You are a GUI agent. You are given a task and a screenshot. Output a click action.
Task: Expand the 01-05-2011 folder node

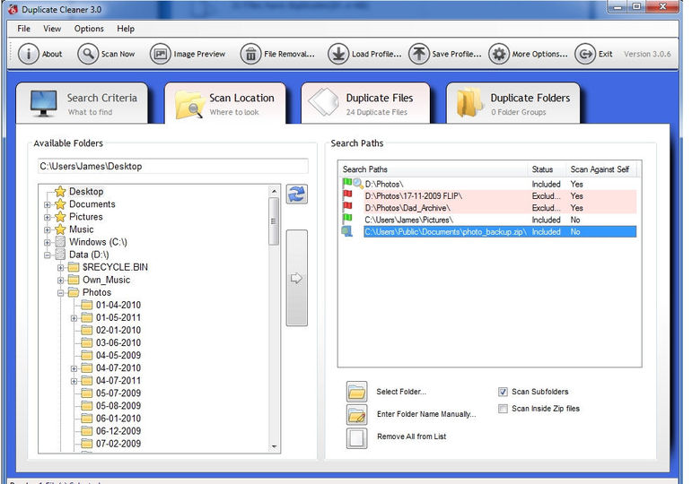[74, 318]
